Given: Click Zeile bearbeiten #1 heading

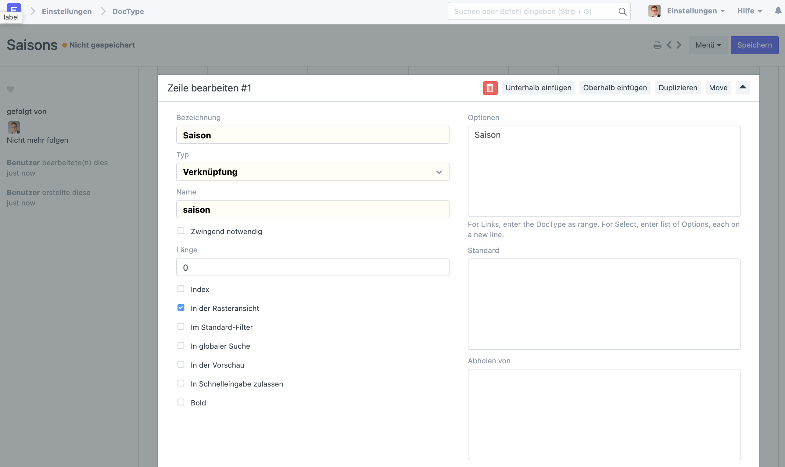Looking at the screenshot, I should 209,88.
